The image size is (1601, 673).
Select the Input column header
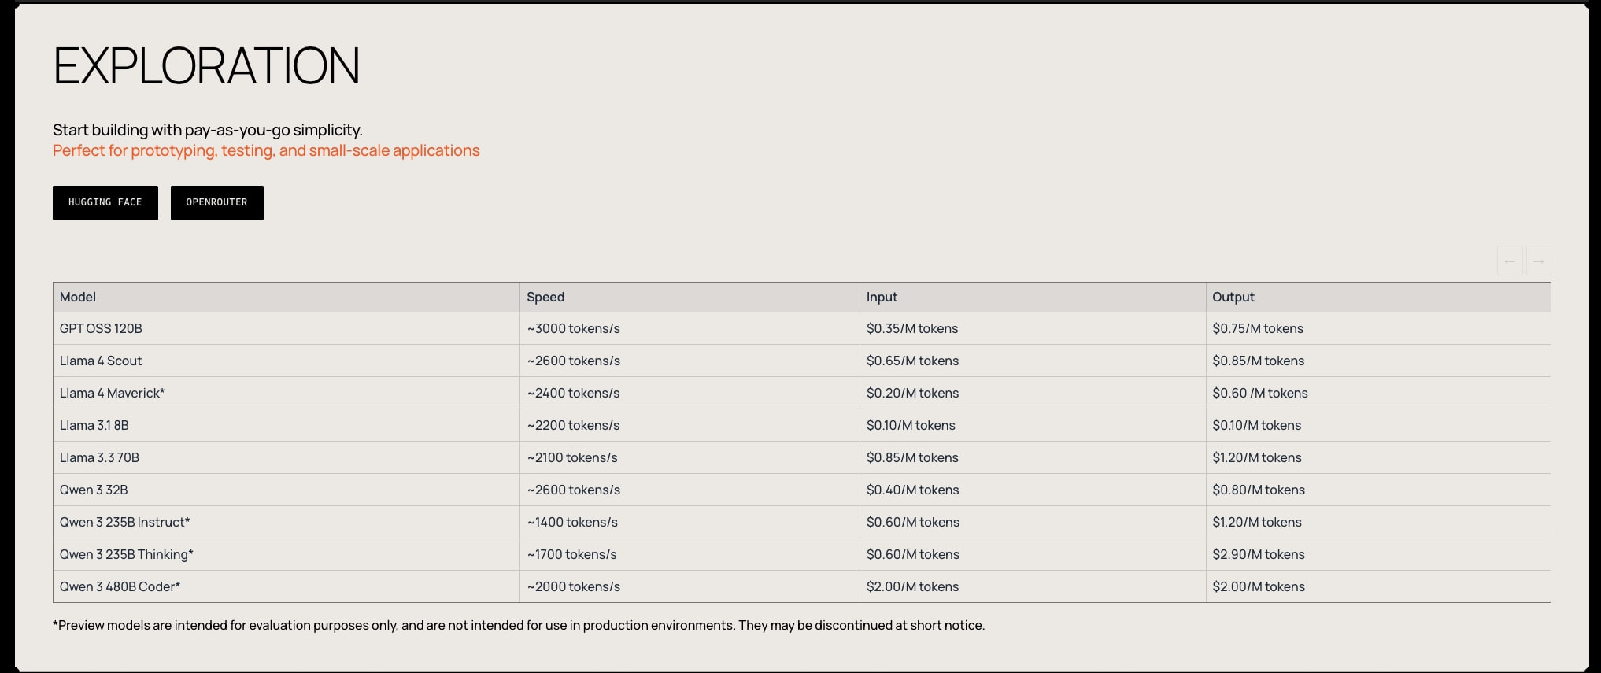coord(1033,298)
